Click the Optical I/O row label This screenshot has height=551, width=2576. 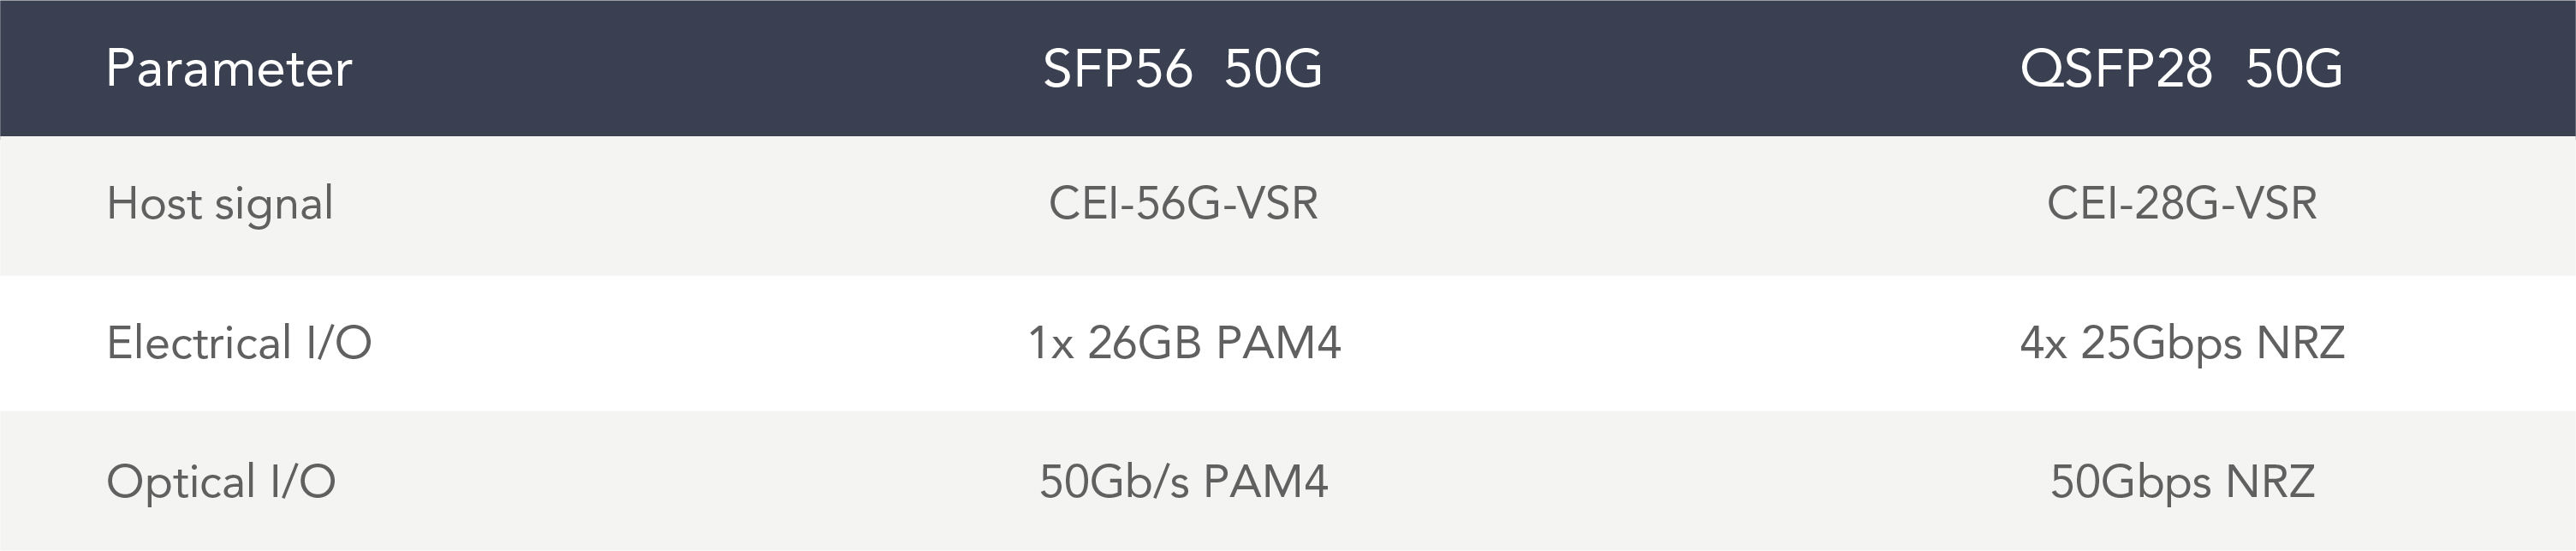click(221, 482)
